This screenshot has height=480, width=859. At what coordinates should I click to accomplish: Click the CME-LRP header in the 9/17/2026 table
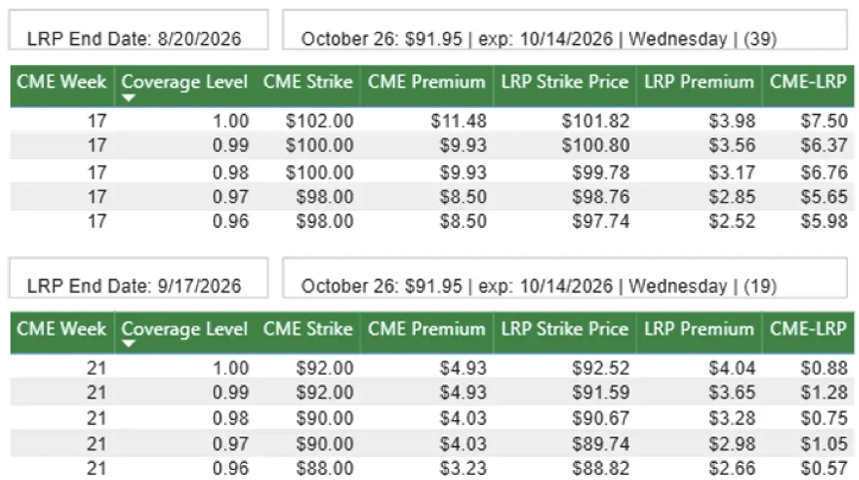click(809, 330)
